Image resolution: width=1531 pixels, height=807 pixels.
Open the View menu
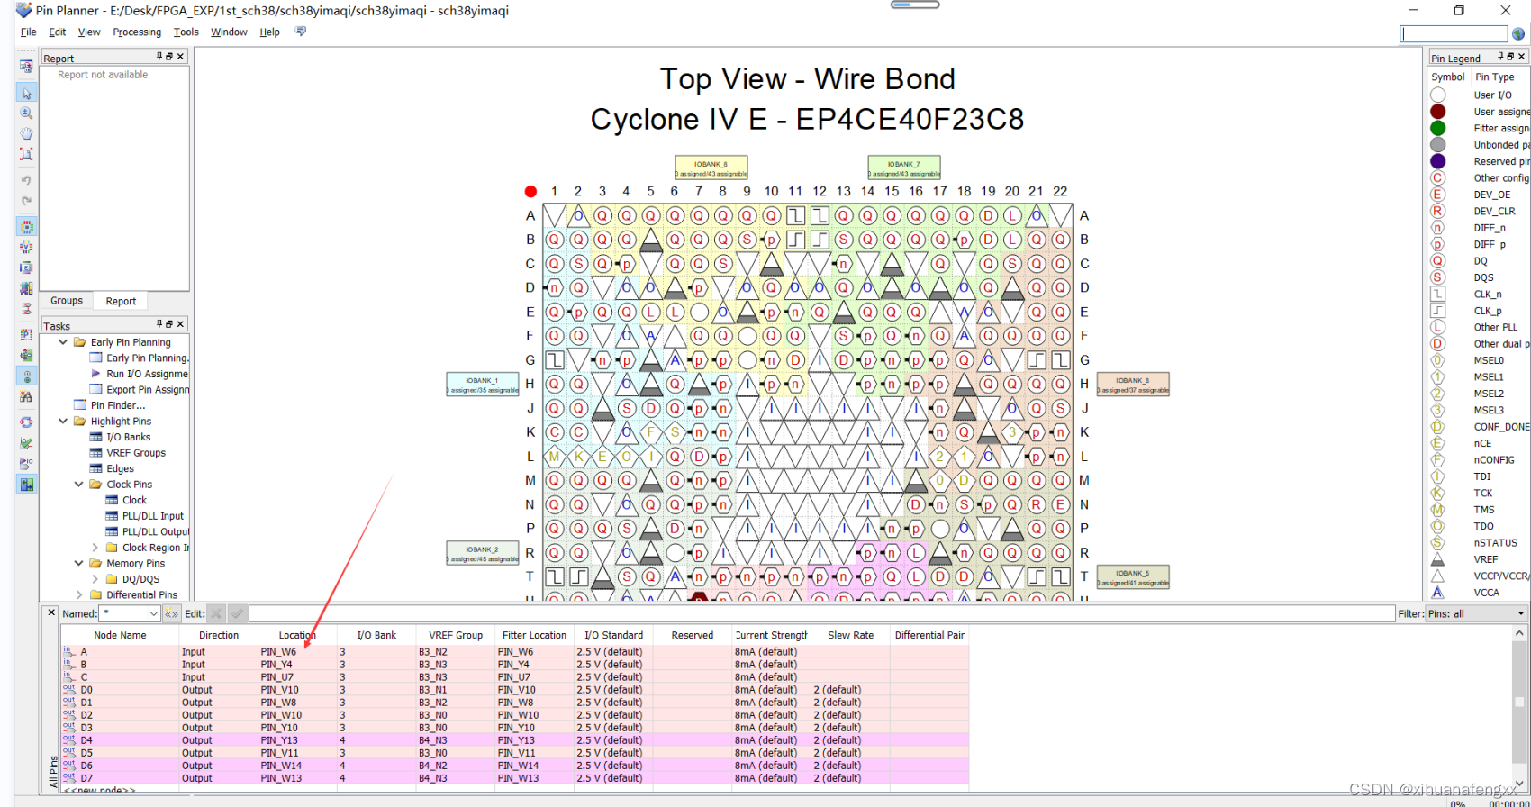click(89, 32)
